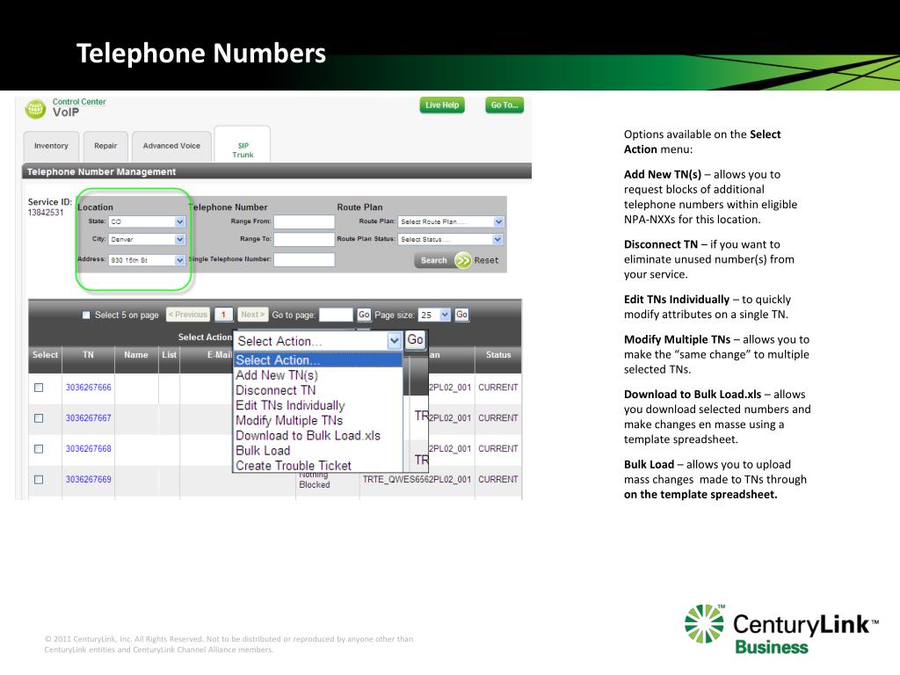This screenshot has height=675, width=900.
Task: Click the Status column header
Action: click(x=498, y=355)
